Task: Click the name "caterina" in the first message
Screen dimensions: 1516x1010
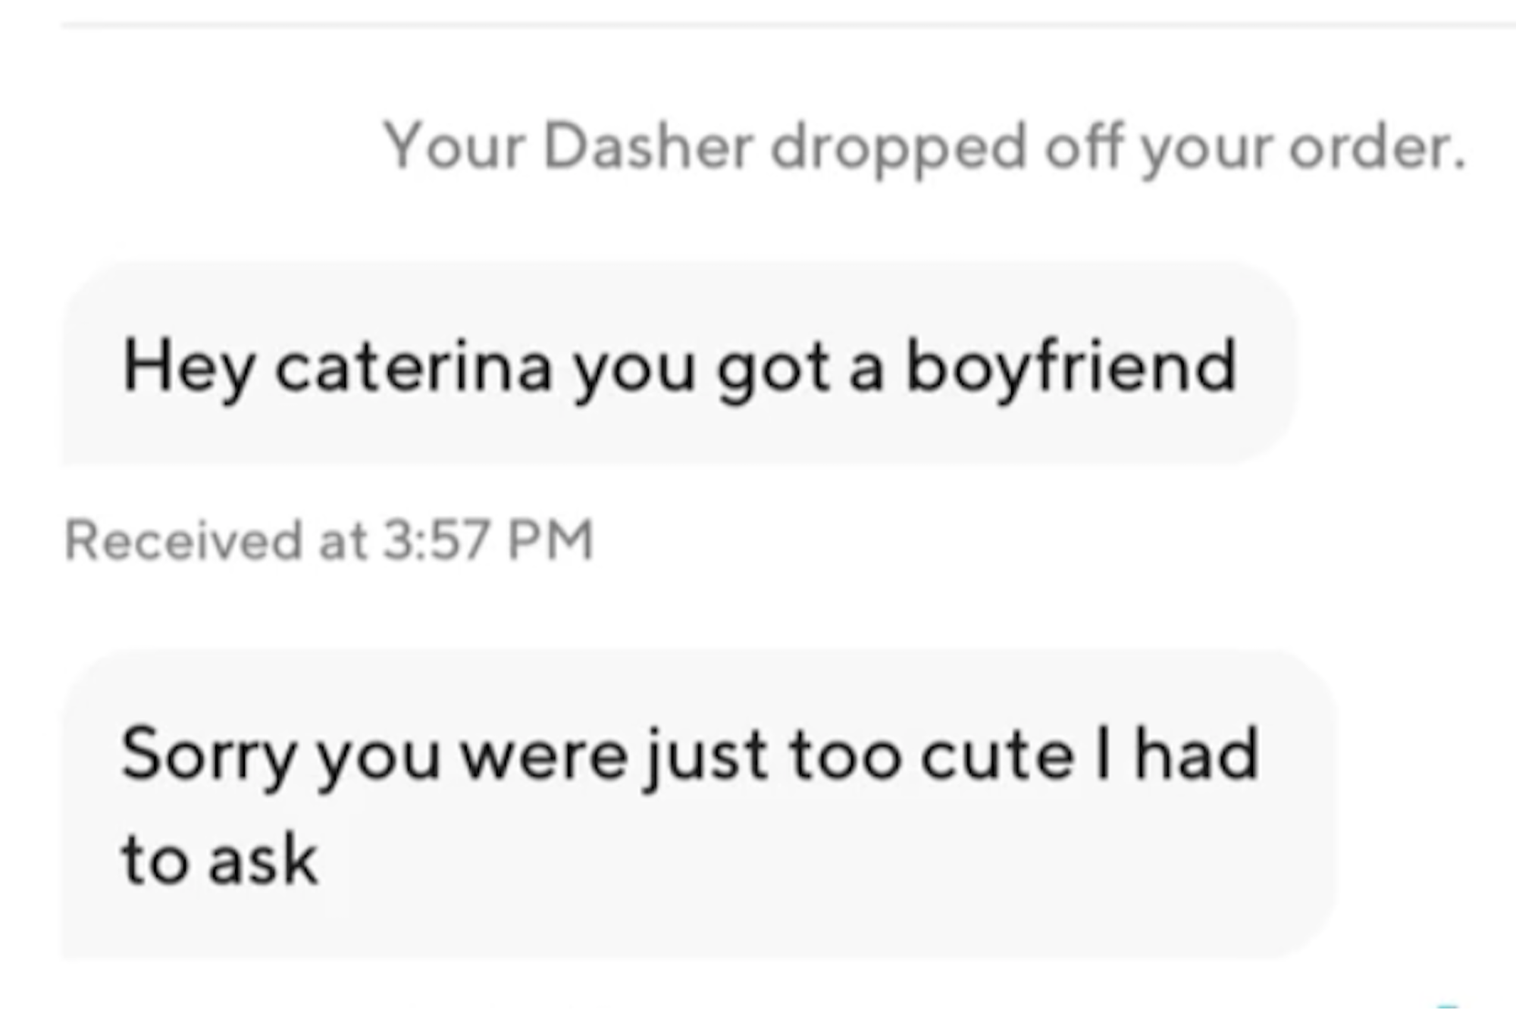Action: [413, 367]
